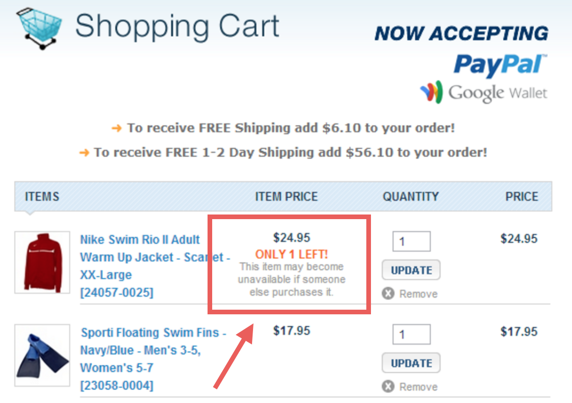
Task: Click the Remove X icon for the Sporti swim fins
Action: [388, 387]
